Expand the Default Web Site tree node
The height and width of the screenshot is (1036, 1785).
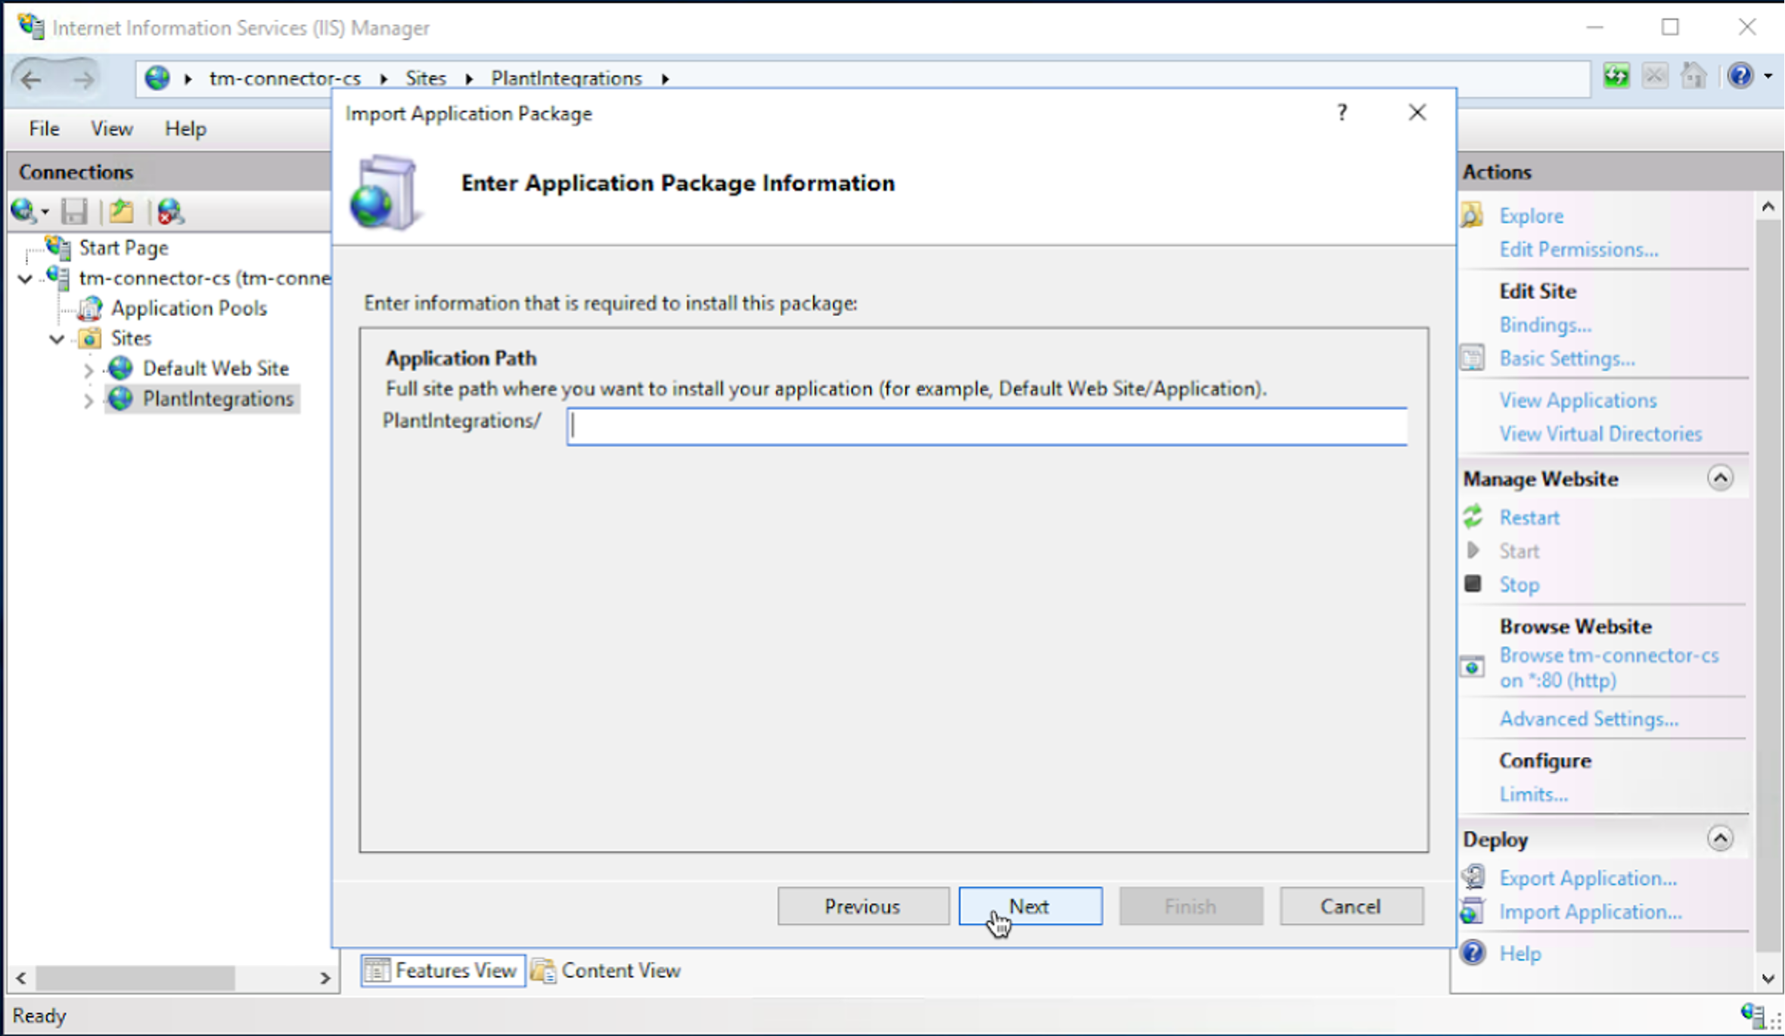[88, 369]
